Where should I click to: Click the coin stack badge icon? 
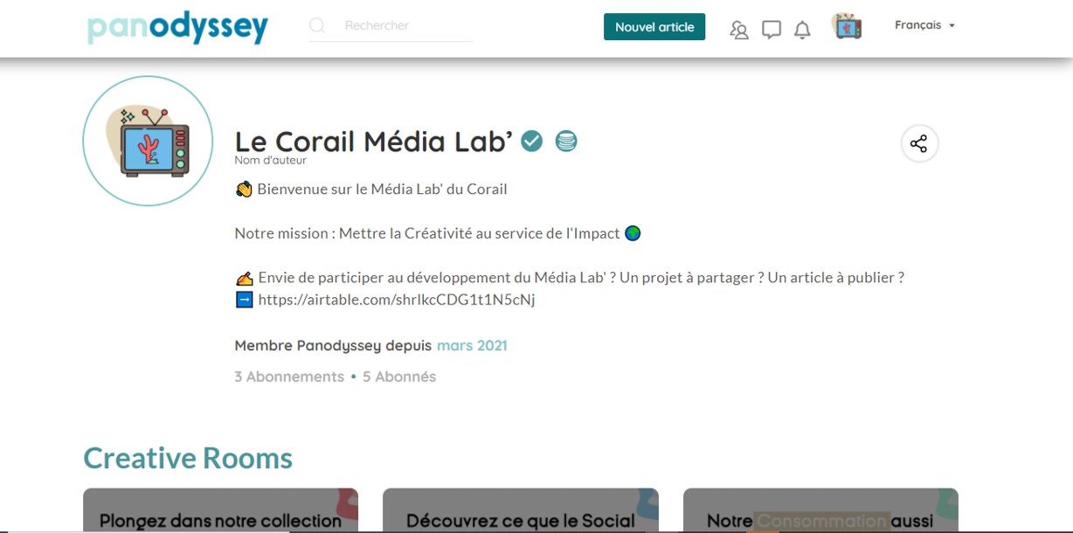[566, 141]
